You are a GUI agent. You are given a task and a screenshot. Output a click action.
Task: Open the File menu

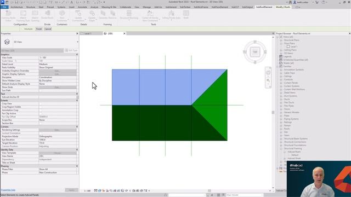click(x=4, y=7)
